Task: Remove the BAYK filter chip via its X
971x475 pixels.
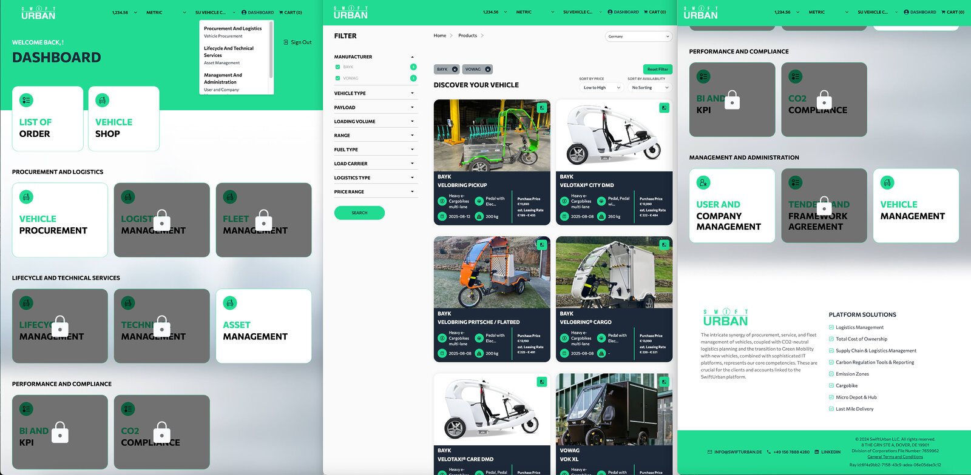Action: pos(455,70)
